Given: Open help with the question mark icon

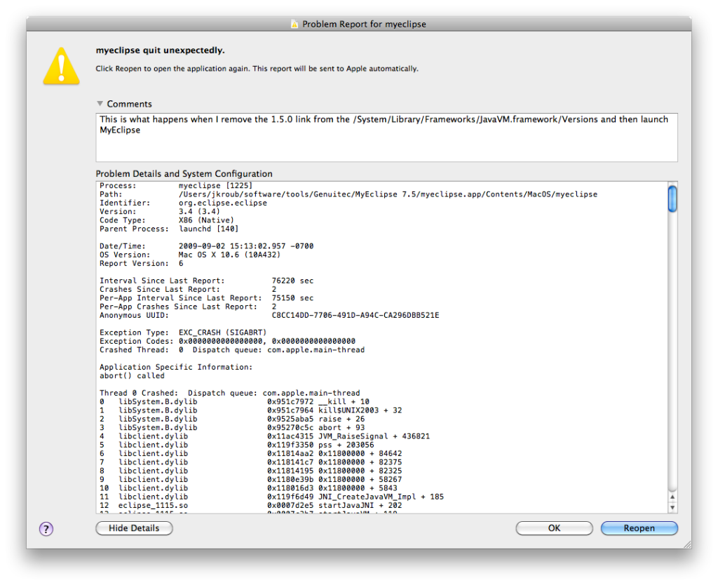Looking at the screenshot, I should (x=46, y=529).
